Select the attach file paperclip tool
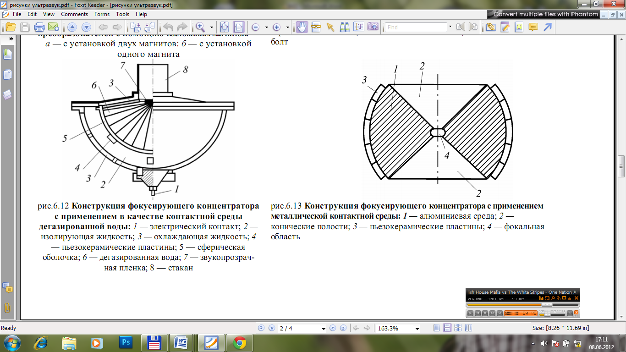 pos(490,27)
